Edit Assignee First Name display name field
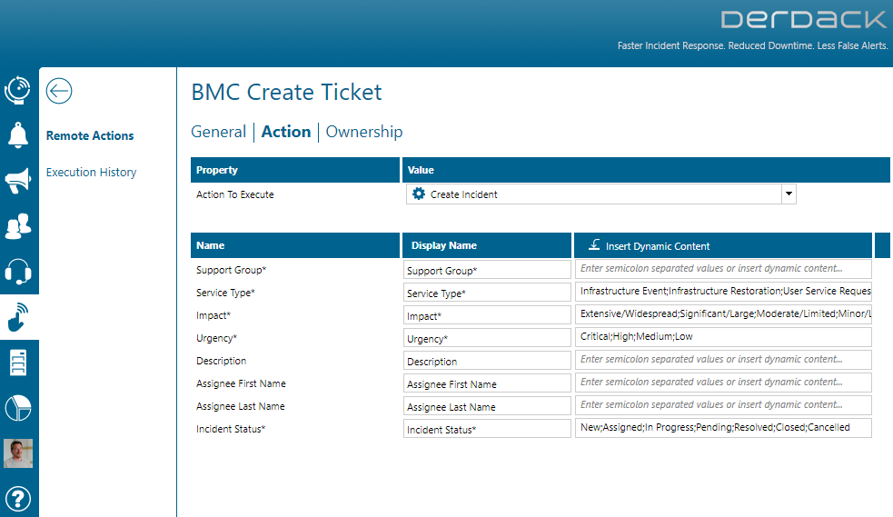The width and height of the screenshot is (893, 517). pos(487,383)
